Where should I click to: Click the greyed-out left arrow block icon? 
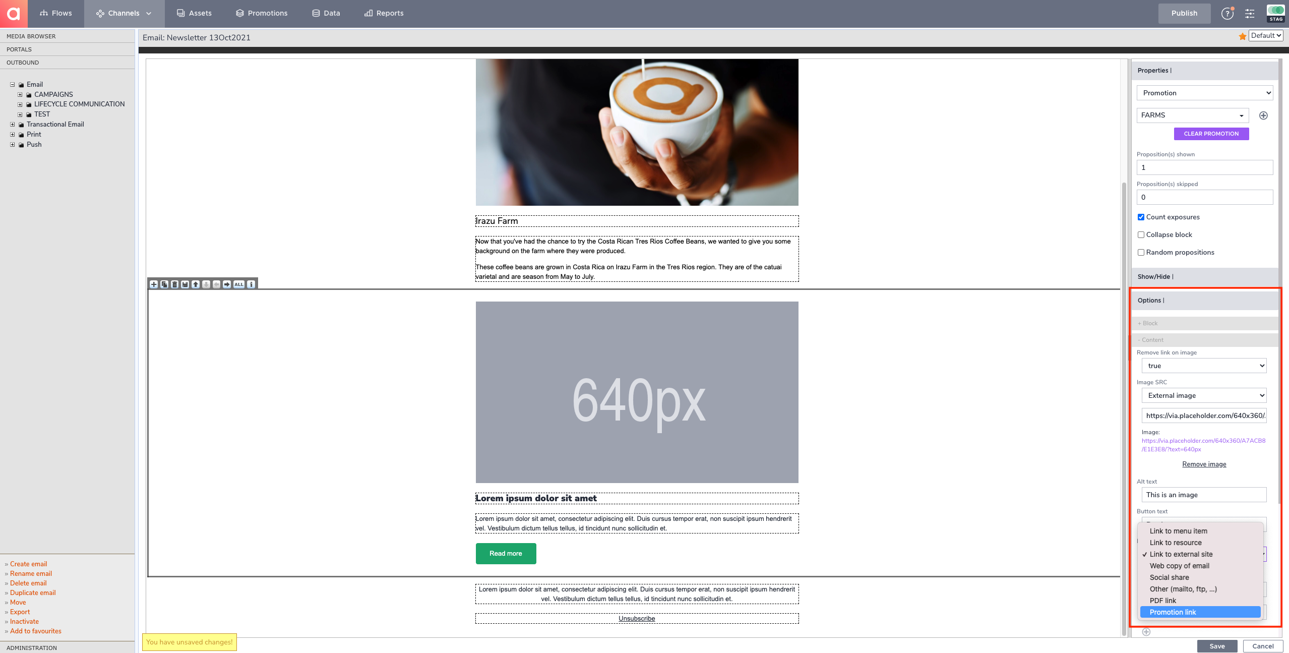tap(216, 284)
